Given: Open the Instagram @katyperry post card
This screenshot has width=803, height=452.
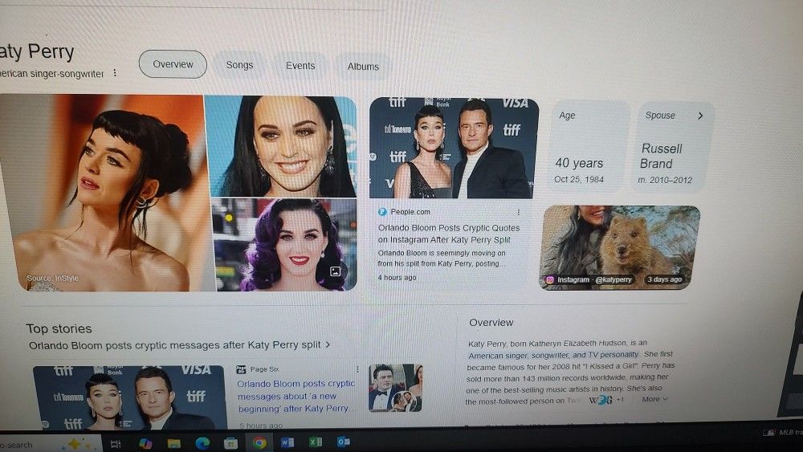Looking at the screenshot, I should tap(619, 247).
